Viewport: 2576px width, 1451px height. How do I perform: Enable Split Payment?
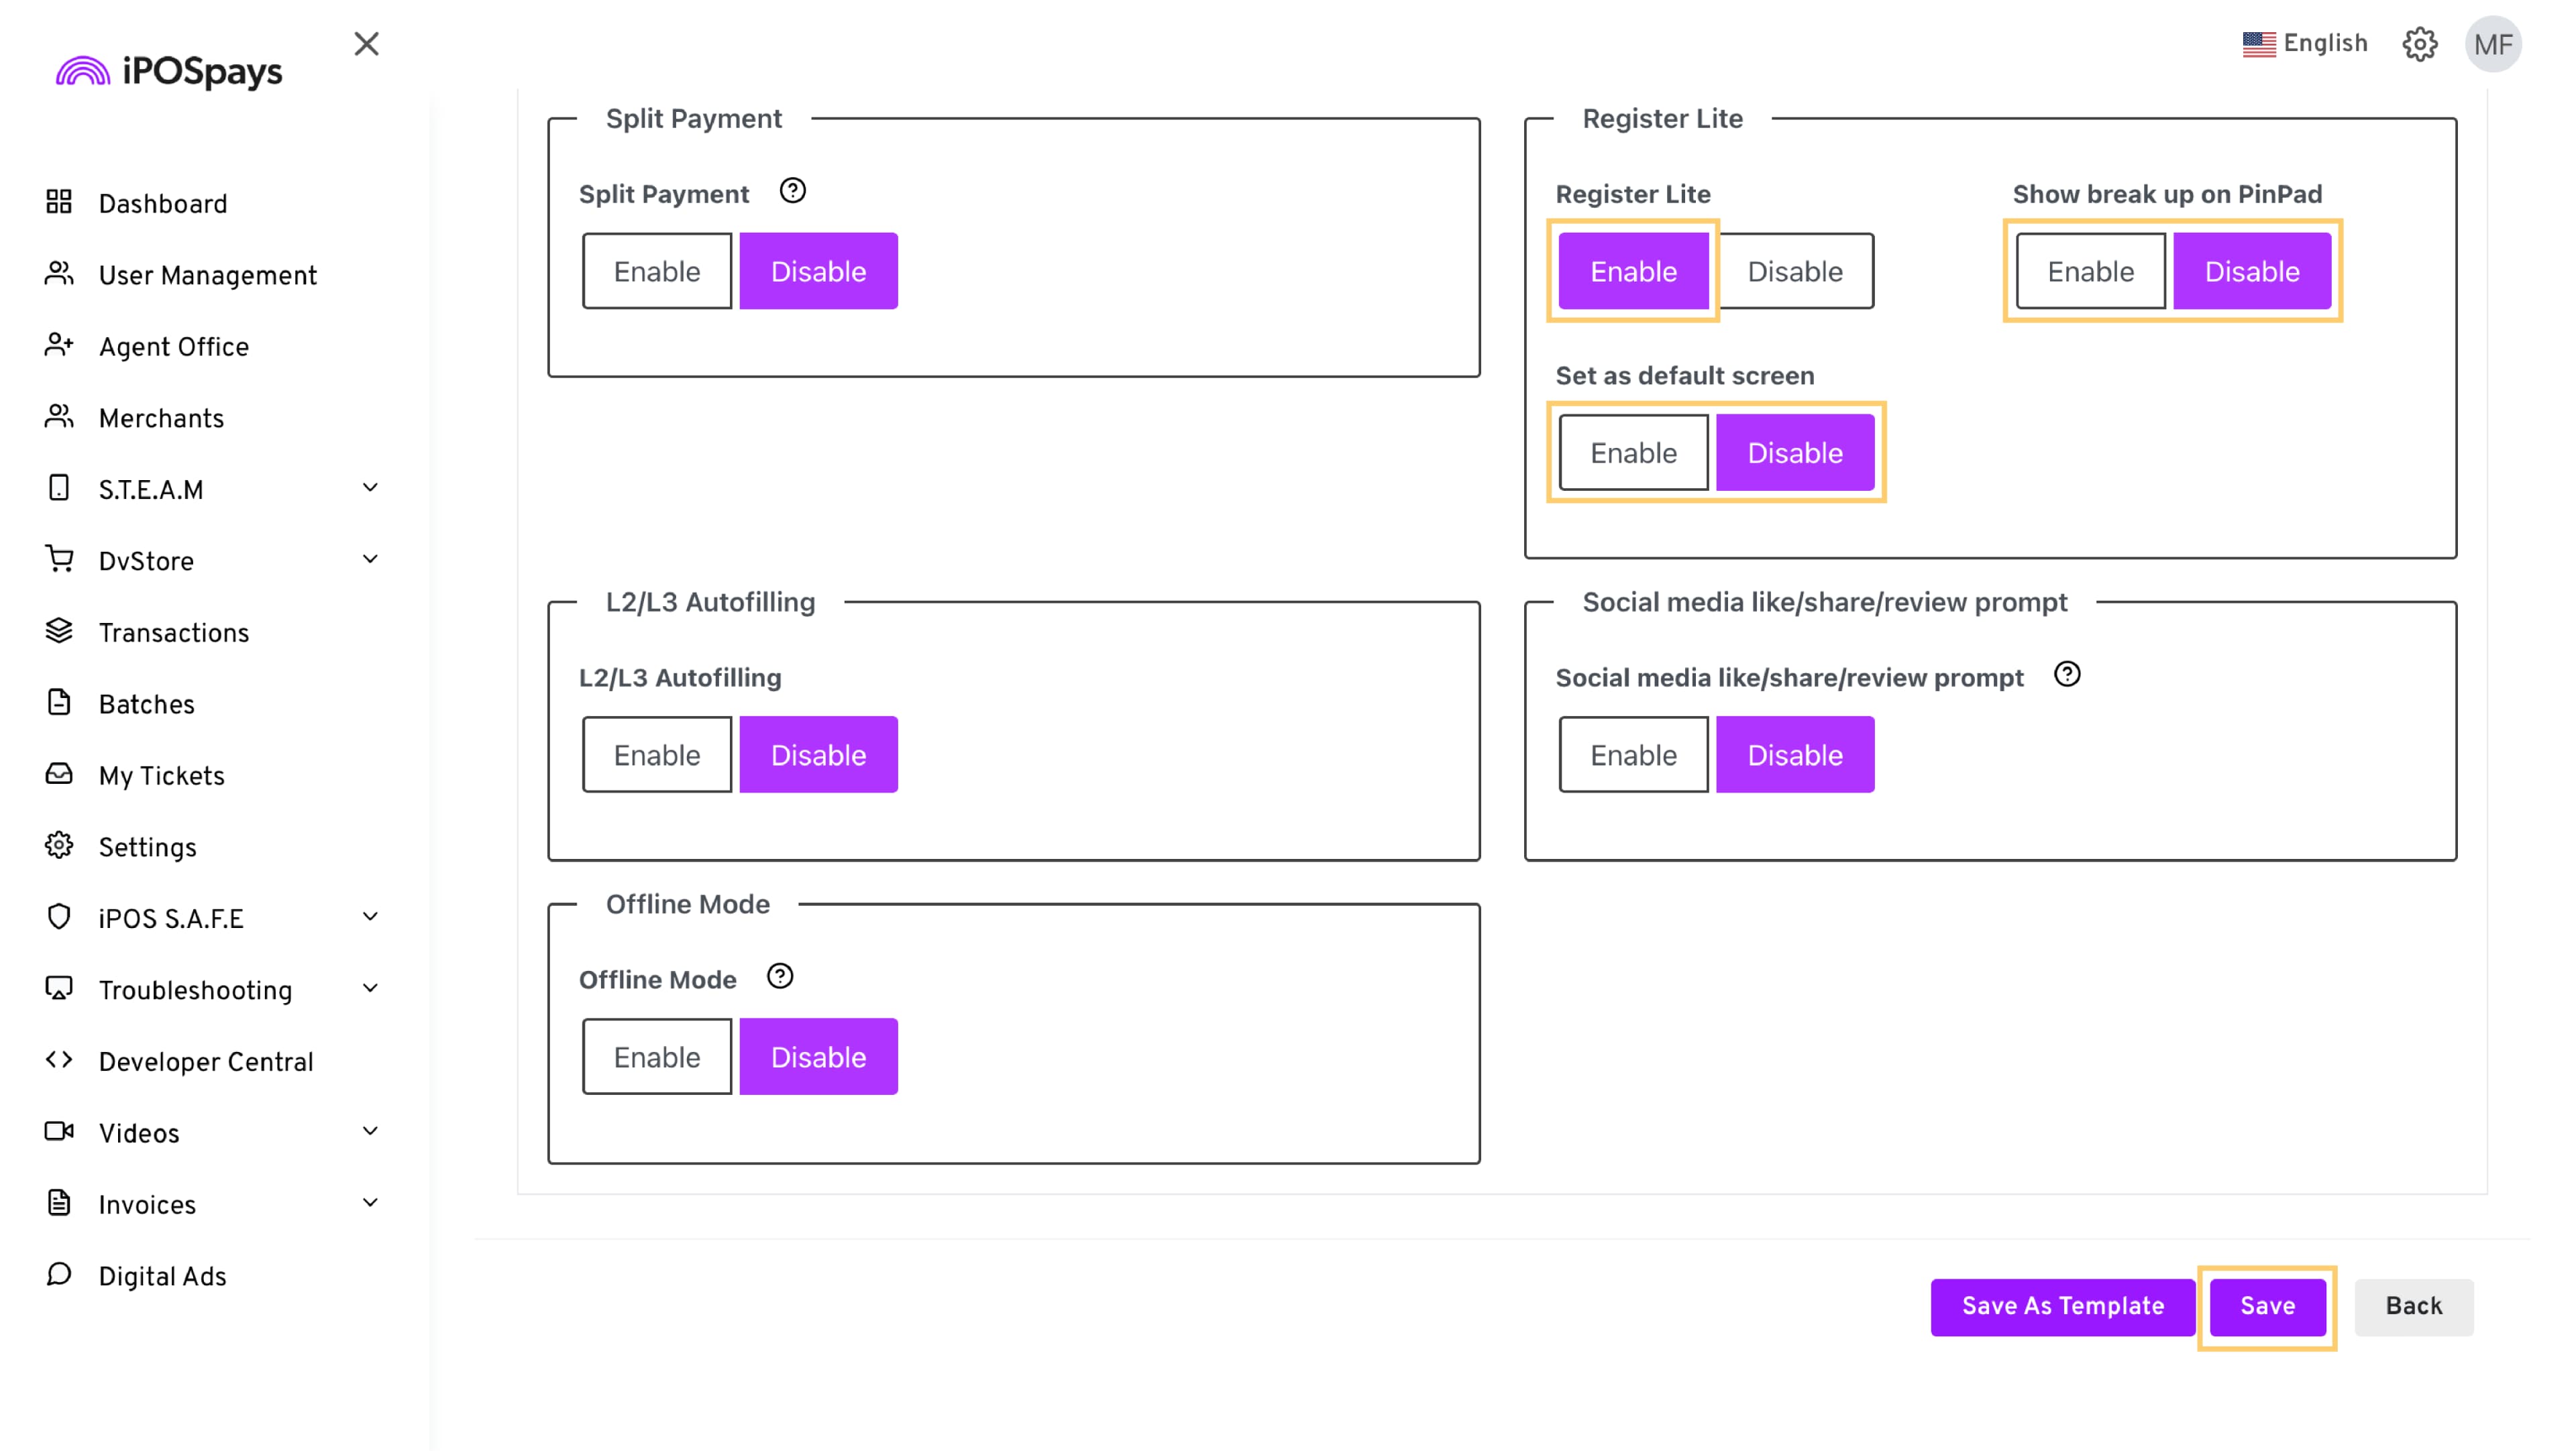(657, 272)
